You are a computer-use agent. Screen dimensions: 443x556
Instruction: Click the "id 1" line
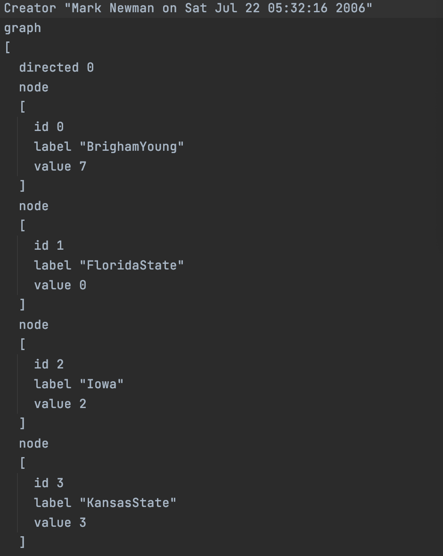[x=49, y=245]
